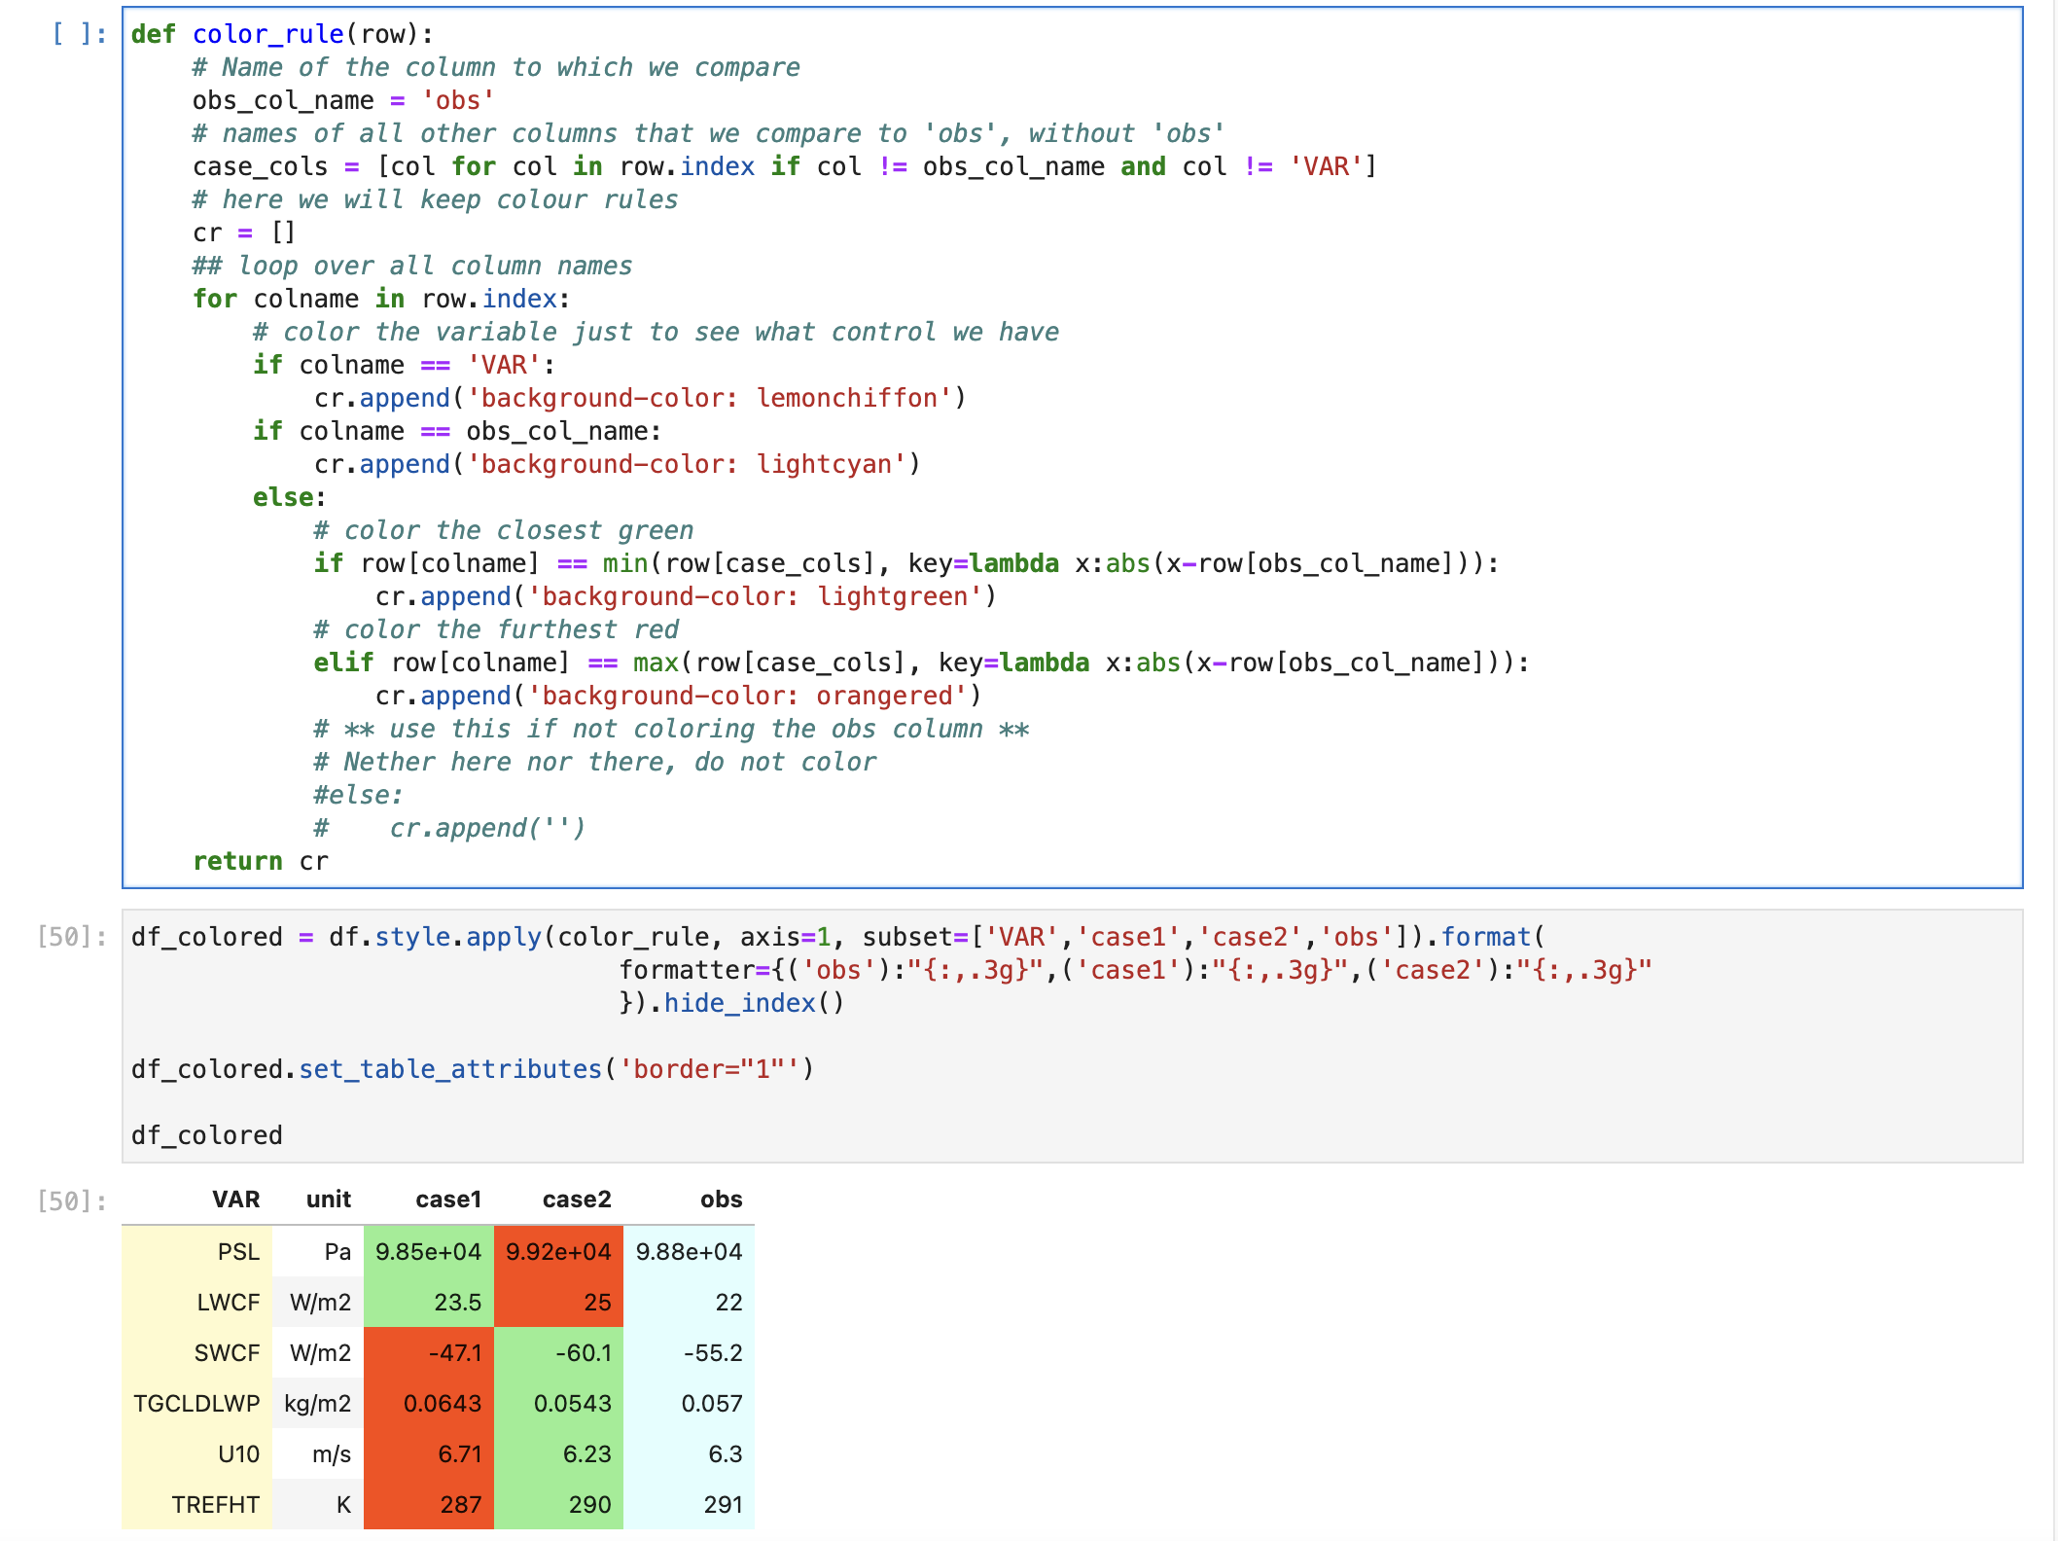The height and width of the screenshot is (1541, 2058).
Task: Click the 22 obs cell
Action: 689,1302
